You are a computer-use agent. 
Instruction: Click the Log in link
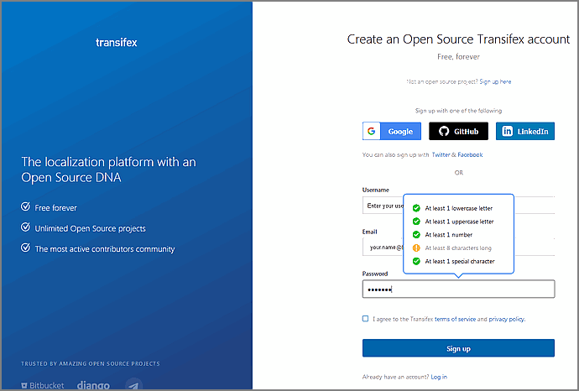[439, 377]
